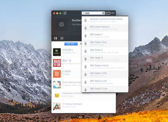Switch to mini player window icon
This screenshot has width=168, height=122.
coord(108,13)
